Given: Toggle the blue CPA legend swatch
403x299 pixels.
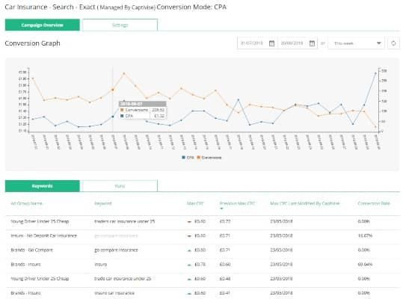Looking at the screenshot, I should [183, 158].
